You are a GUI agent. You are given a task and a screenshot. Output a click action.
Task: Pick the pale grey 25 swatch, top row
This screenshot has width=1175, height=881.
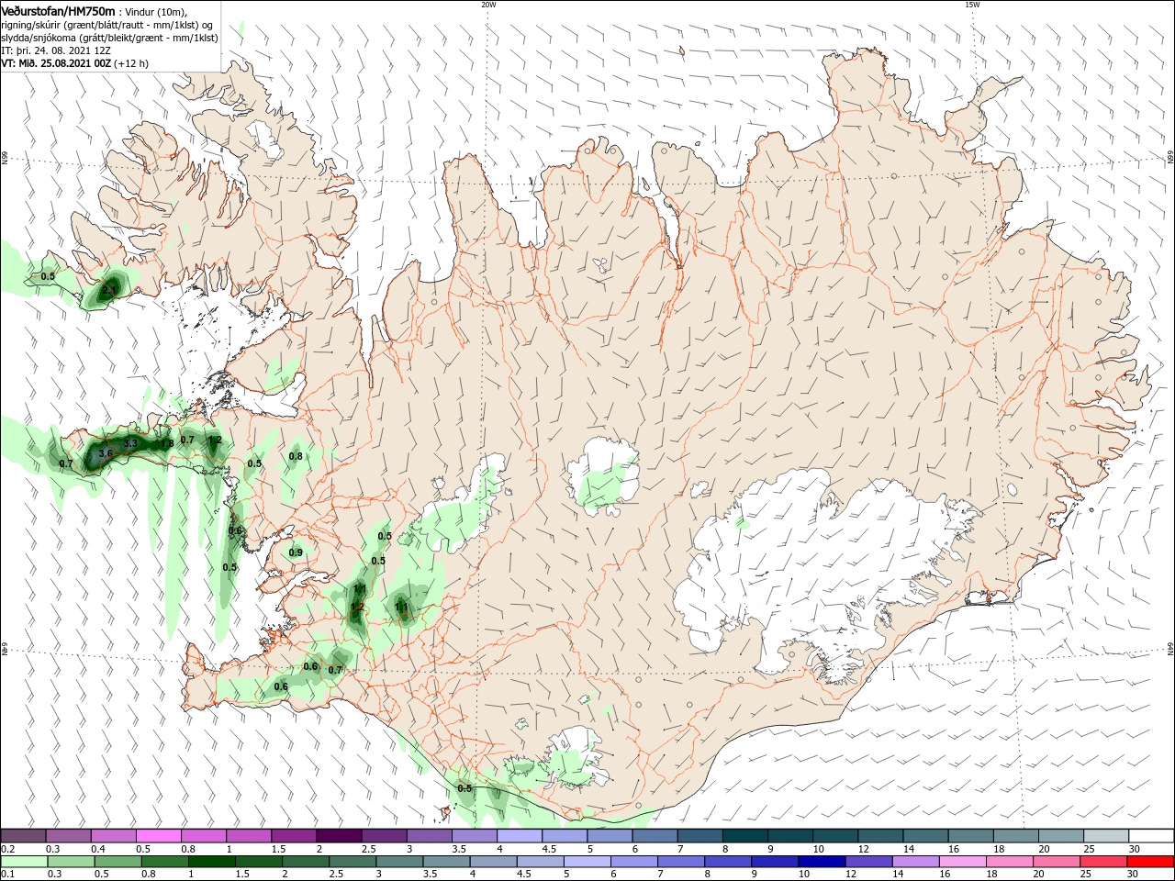tap(1105, 836)
